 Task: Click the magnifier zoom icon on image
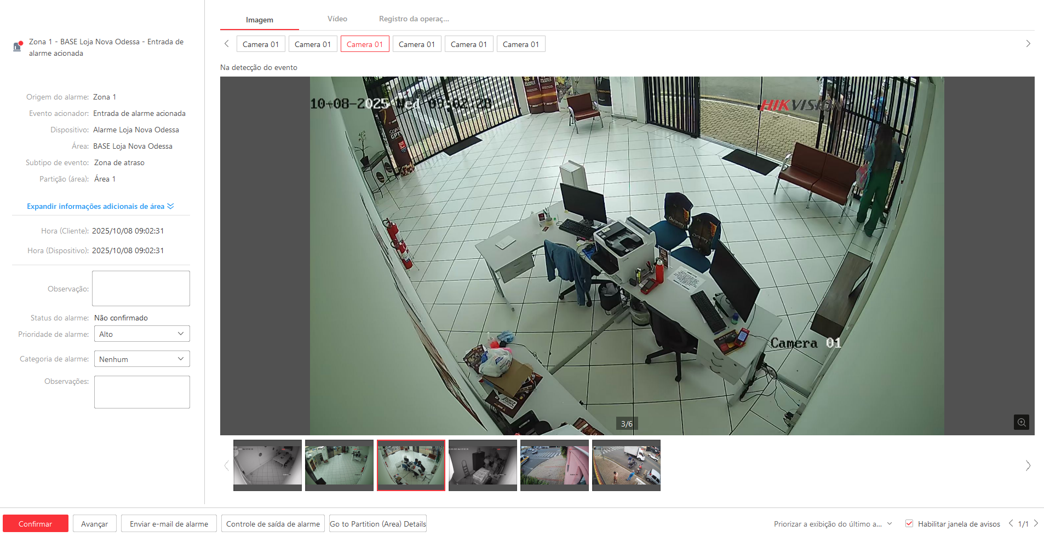(1021, 422)
